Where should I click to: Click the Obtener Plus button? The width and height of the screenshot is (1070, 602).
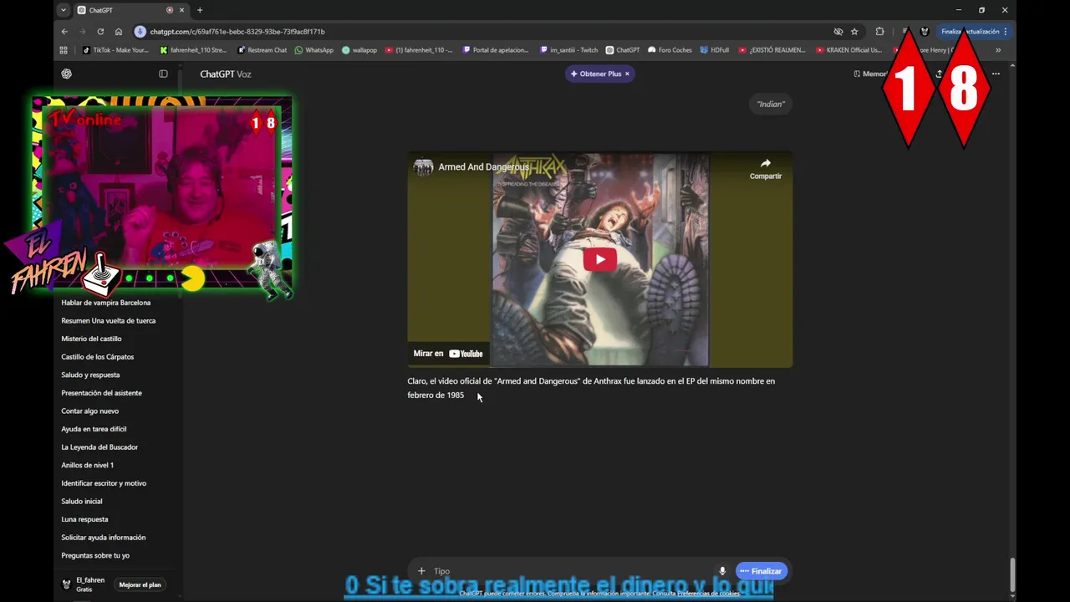point(595,74)
